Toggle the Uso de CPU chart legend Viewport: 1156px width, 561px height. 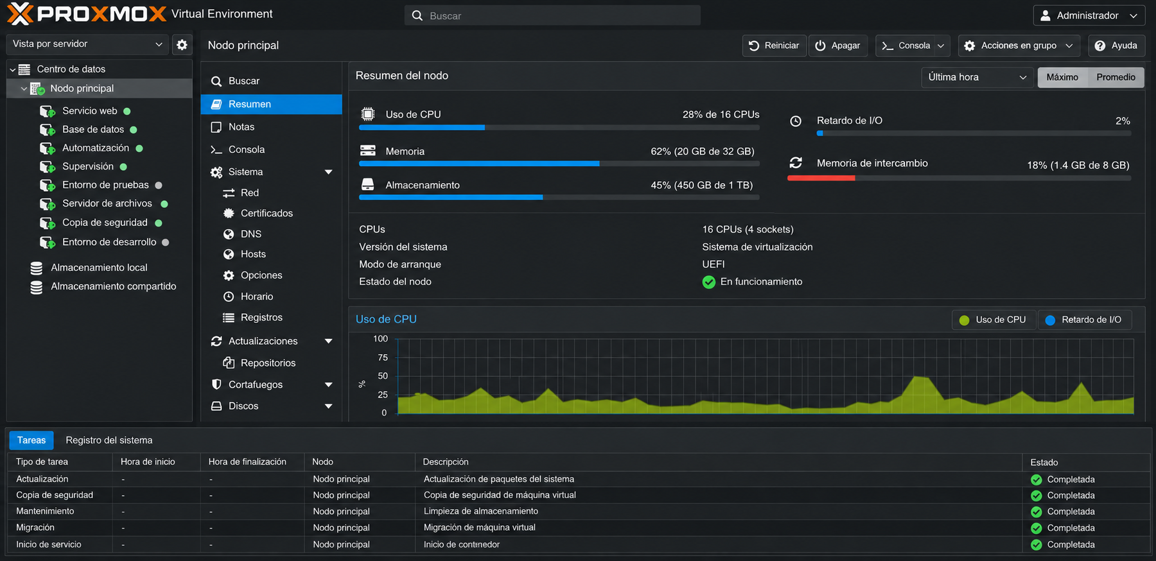pyautogui.click(x=993, y=320)
